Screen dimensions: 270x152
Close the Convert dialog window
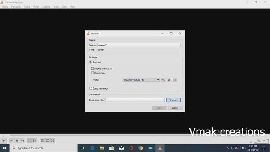click(x=180, y=33)
